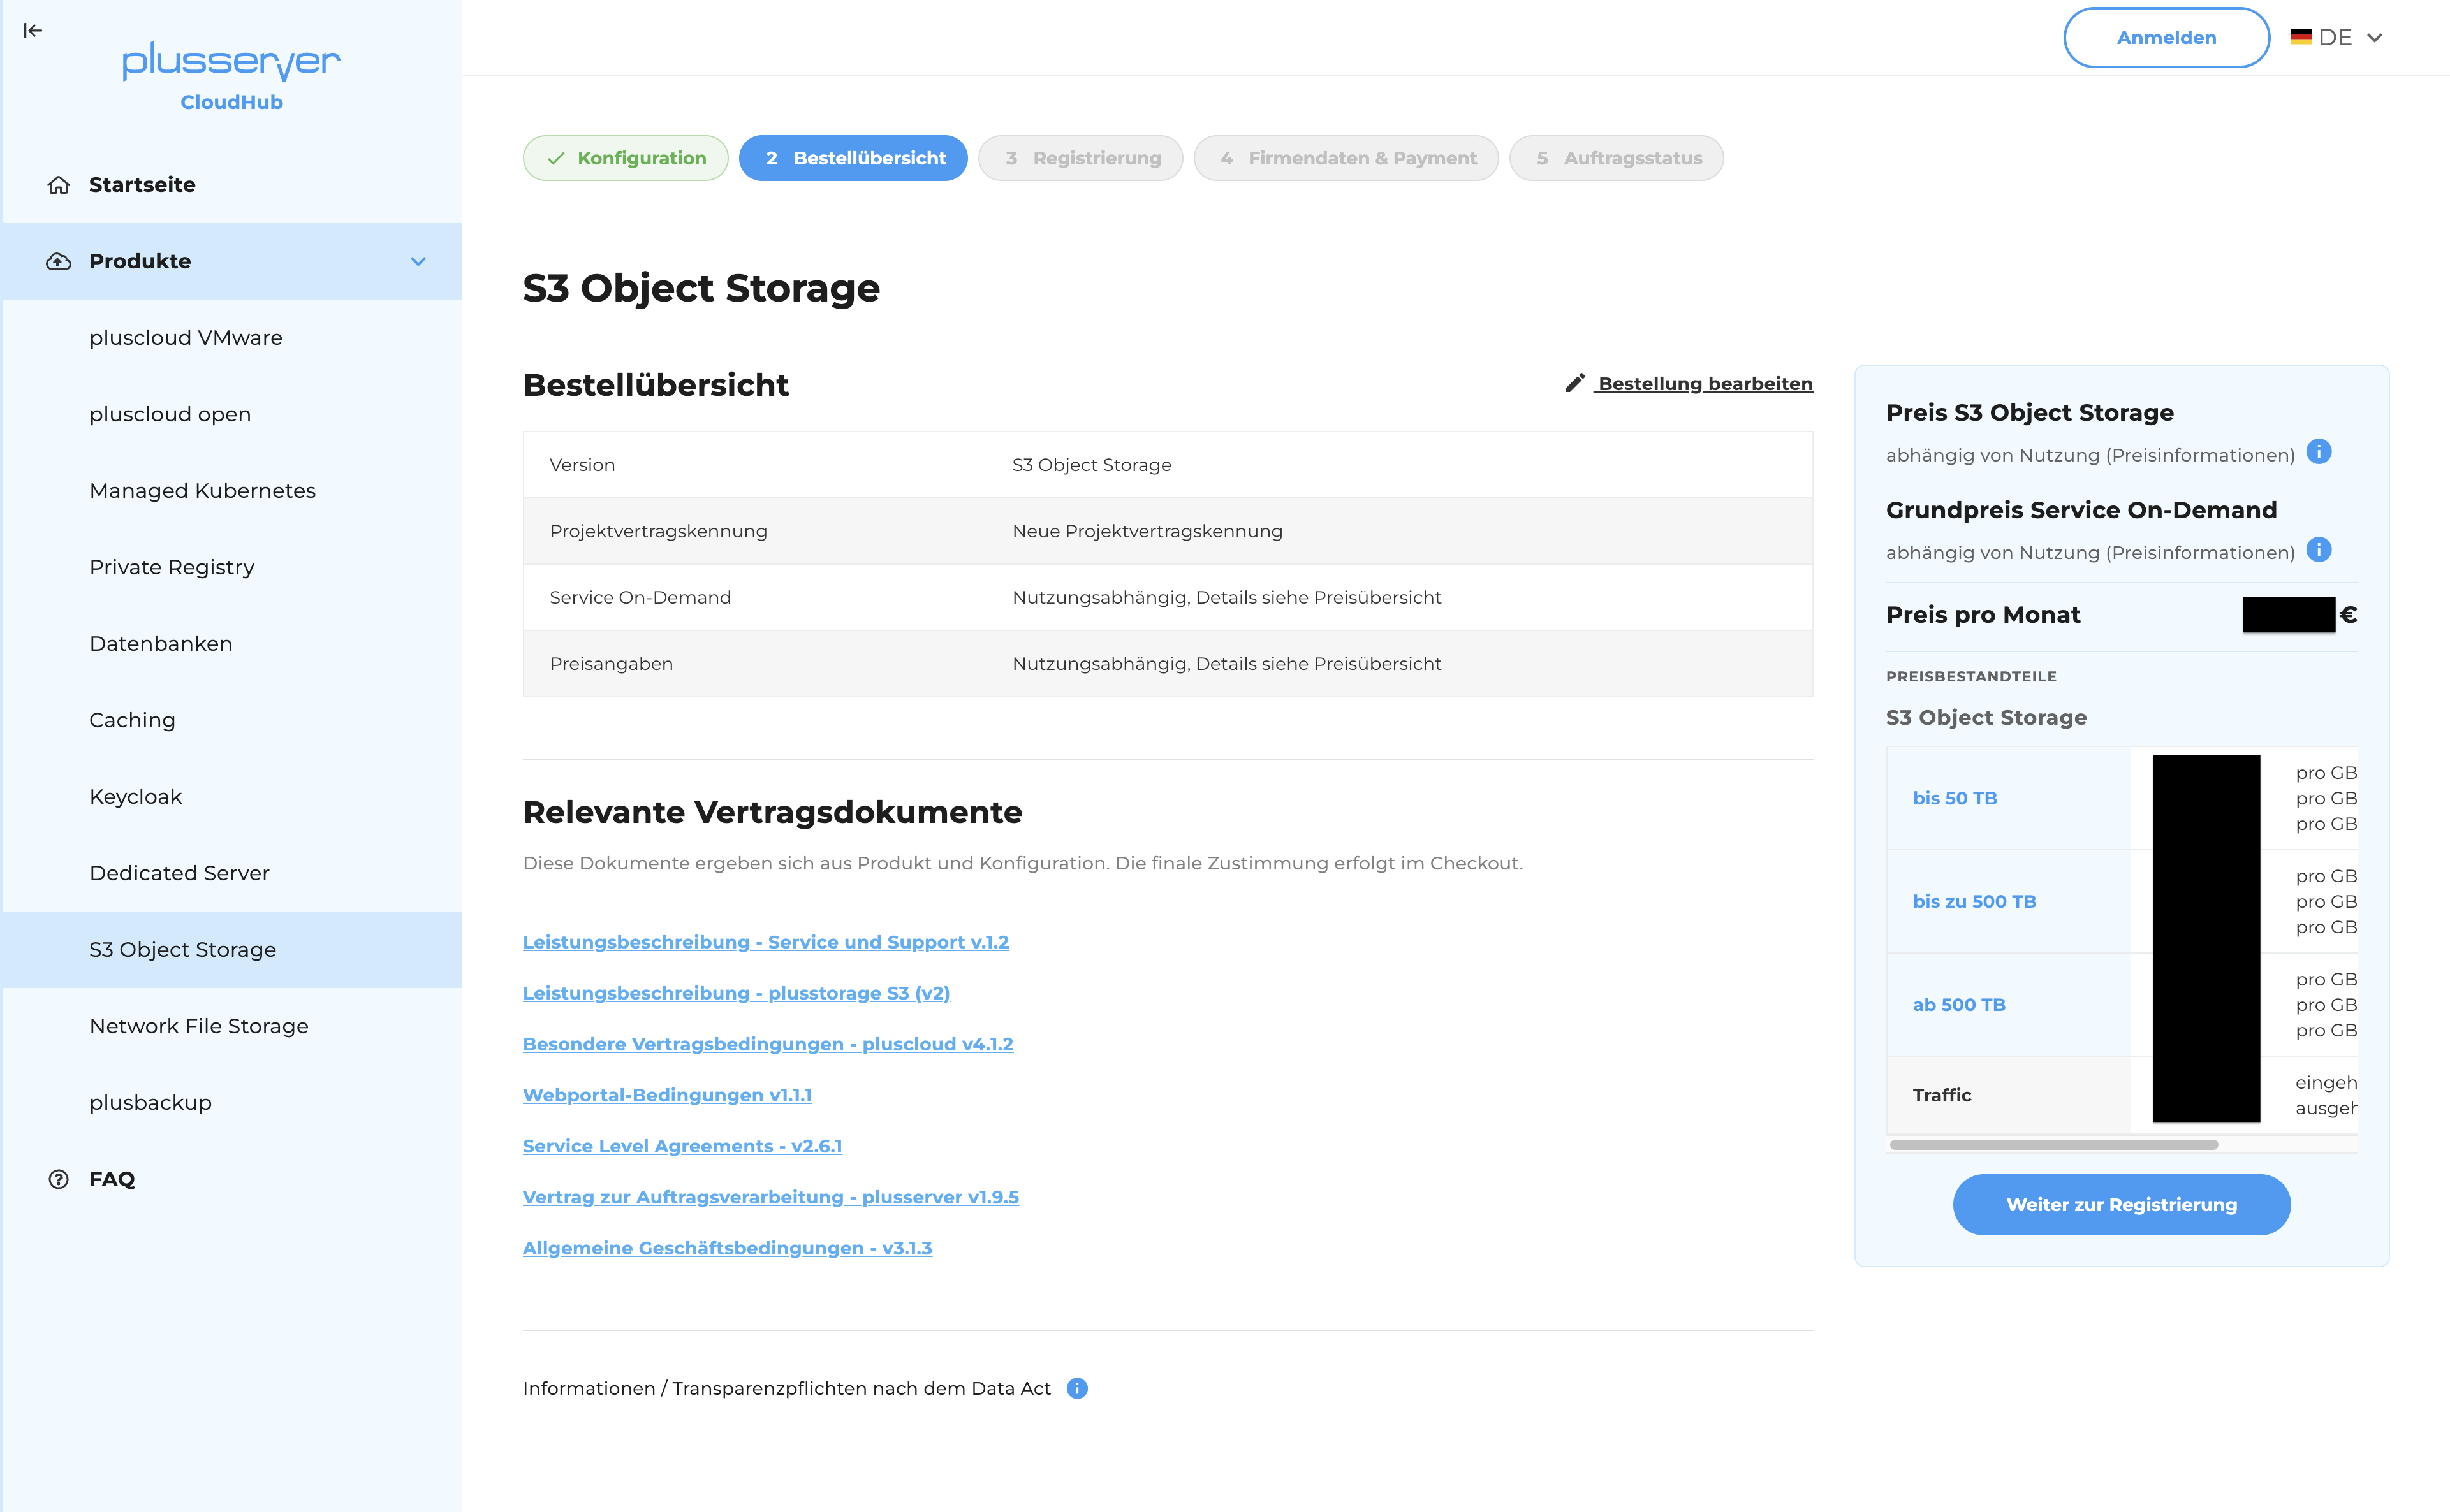Click the Startseite home icon
2450x1512 pixels.
coord(59,185)
